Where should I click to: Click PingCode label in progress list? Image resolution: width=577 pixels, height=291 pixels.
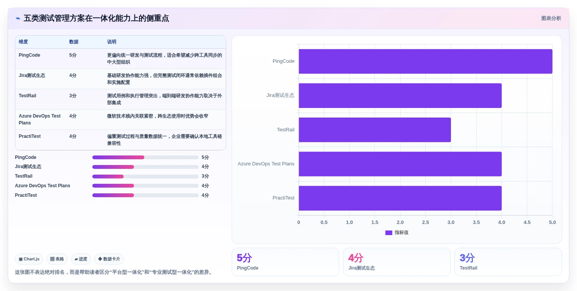pos(26,157)
